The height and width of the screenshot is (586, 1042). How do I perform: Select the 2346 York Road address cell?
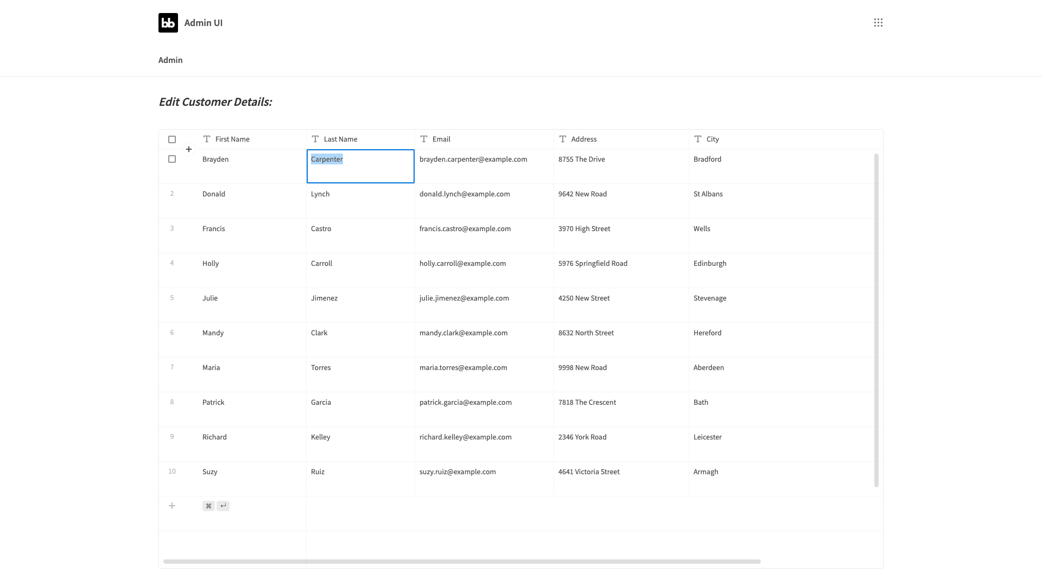[621, 444]
